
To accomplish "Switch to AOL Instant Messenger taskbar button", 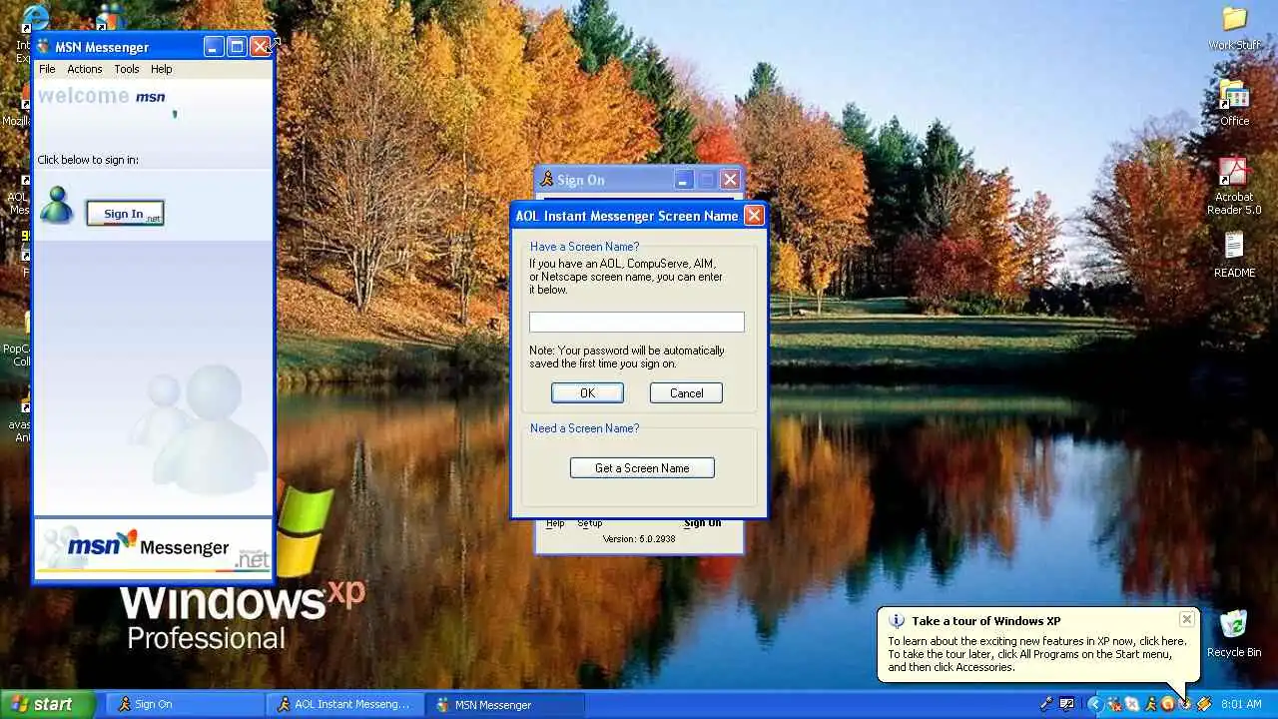I will pos(343,704).
